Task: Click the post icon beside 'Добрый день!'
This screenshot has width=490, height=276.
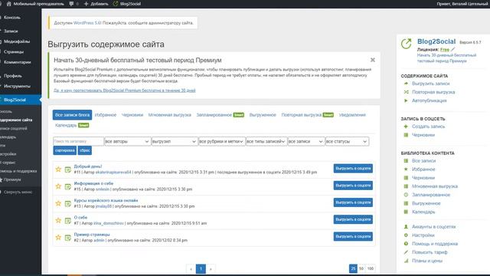Action: 68,169
